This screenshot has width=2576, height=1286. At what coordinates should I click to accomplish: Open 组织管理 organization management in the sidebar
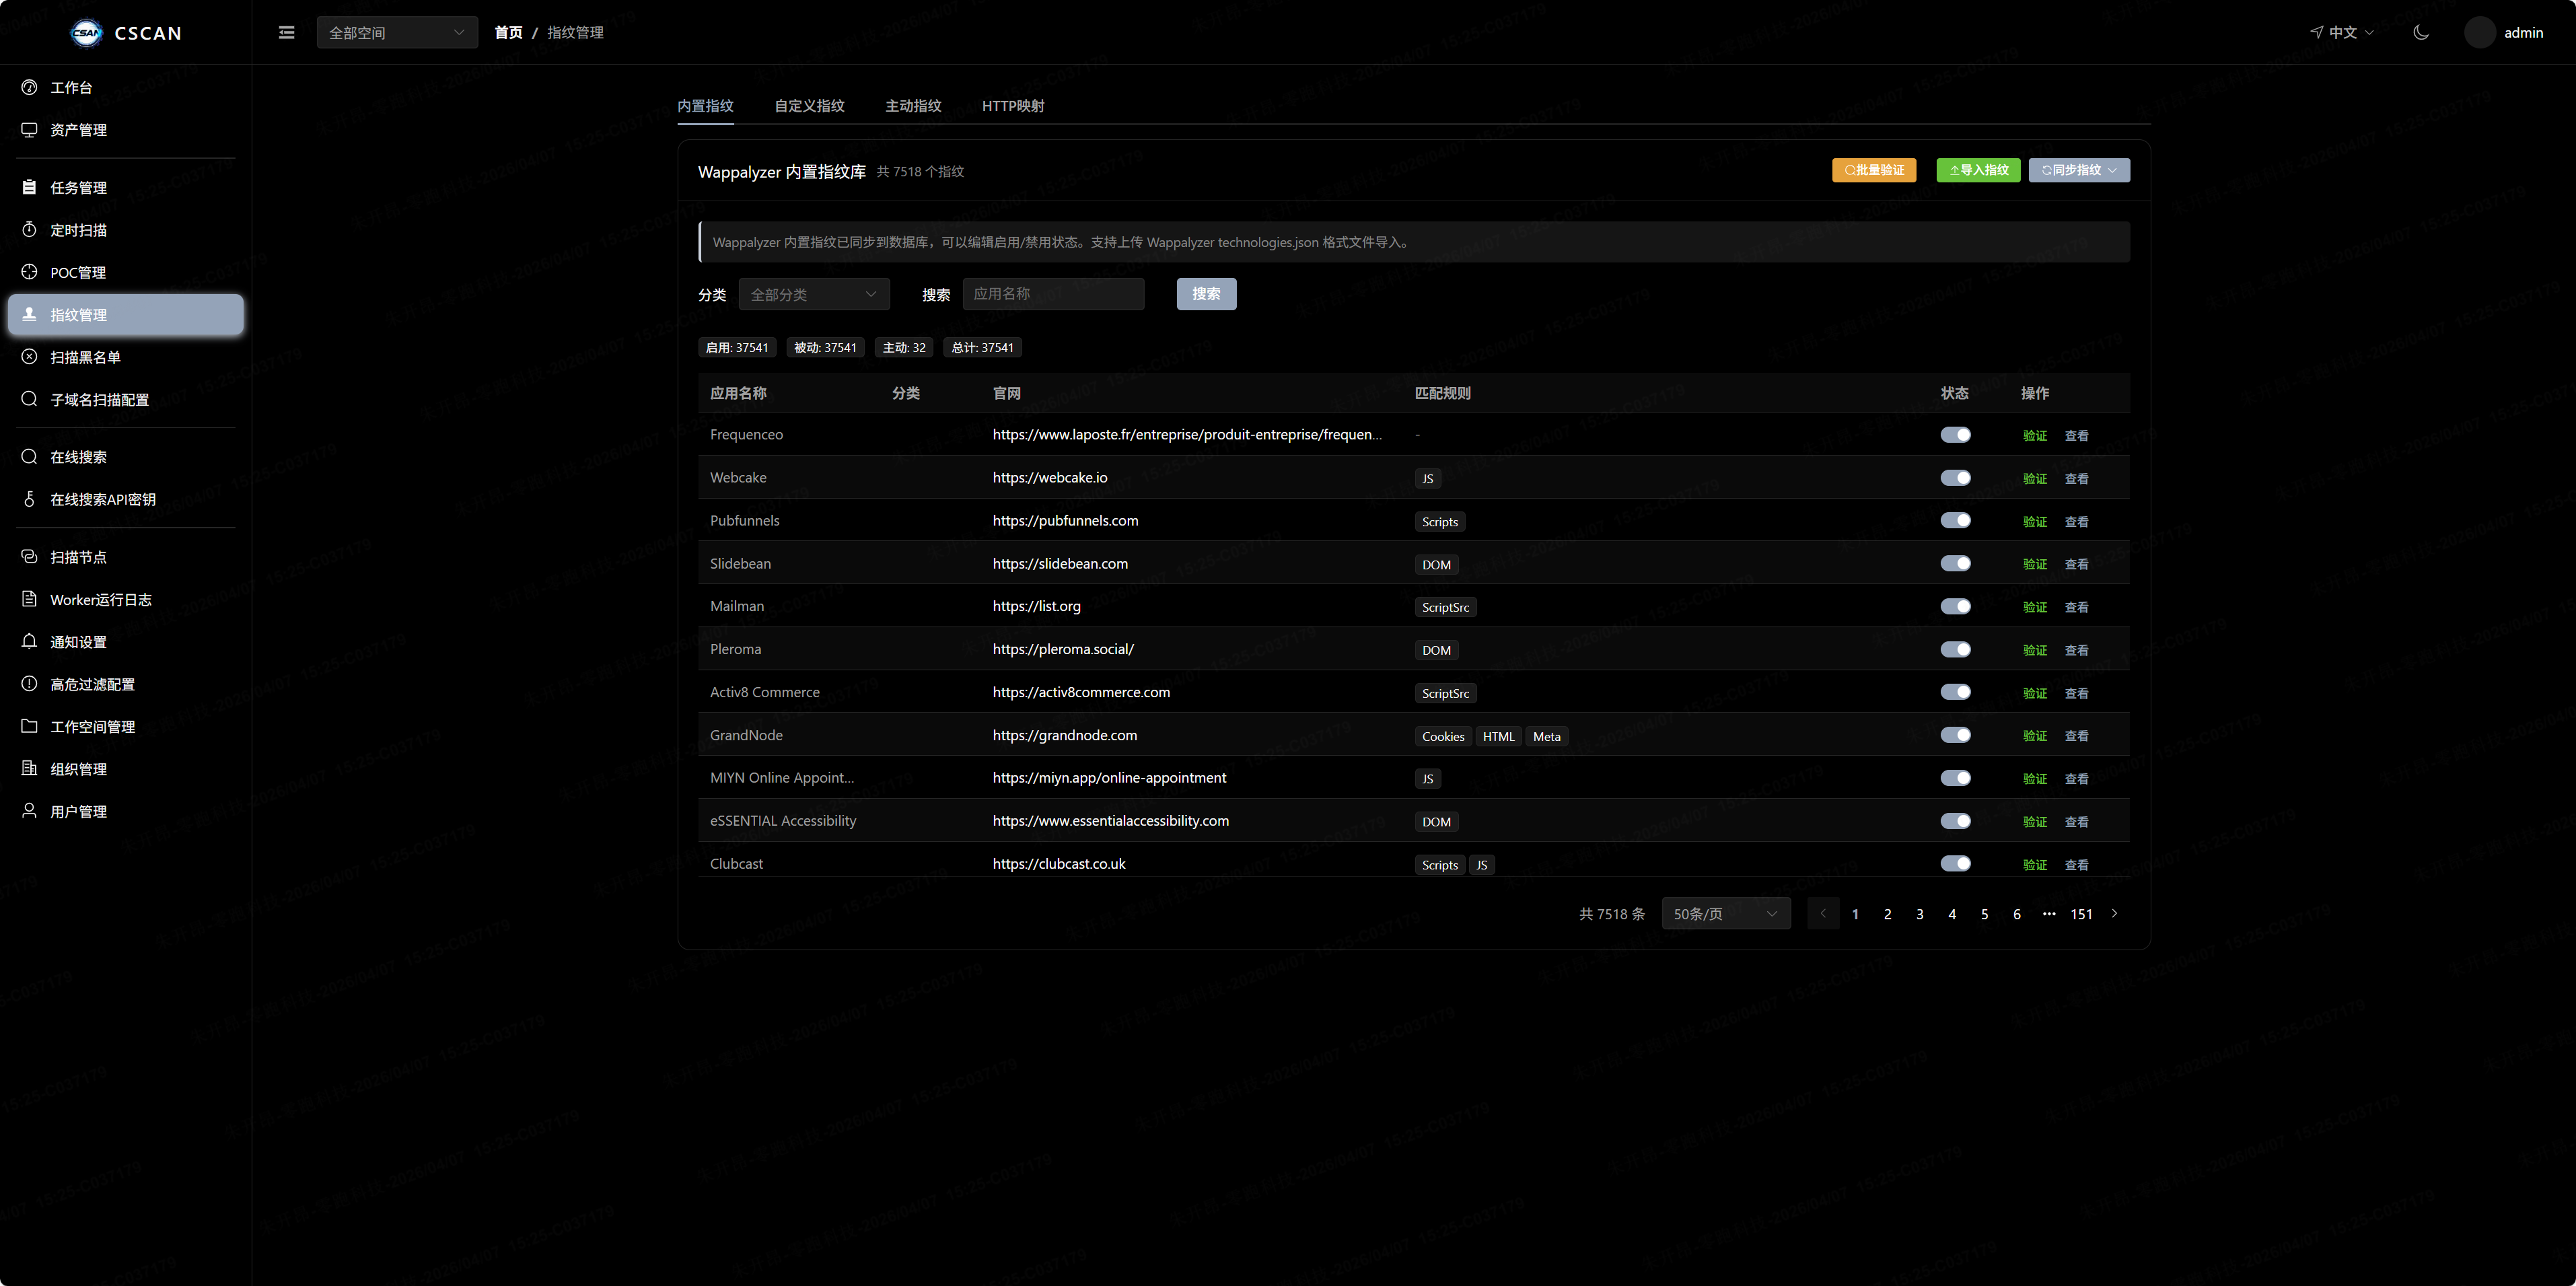pos(126,769)
